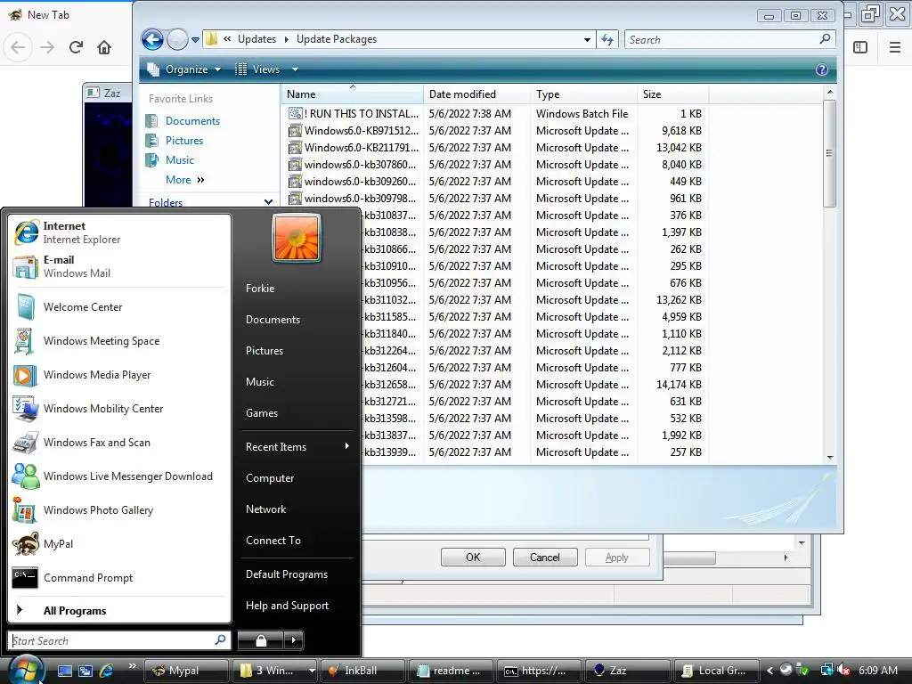Click the Start Search box
This screenshot has width=912, height=684.
[x=119, y=640]
